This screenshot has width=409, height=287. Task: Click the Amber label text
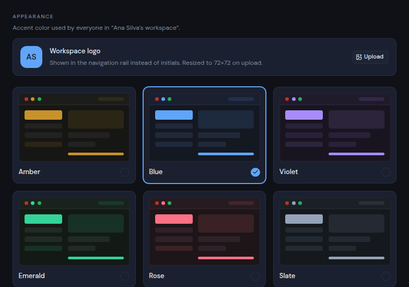29,172
